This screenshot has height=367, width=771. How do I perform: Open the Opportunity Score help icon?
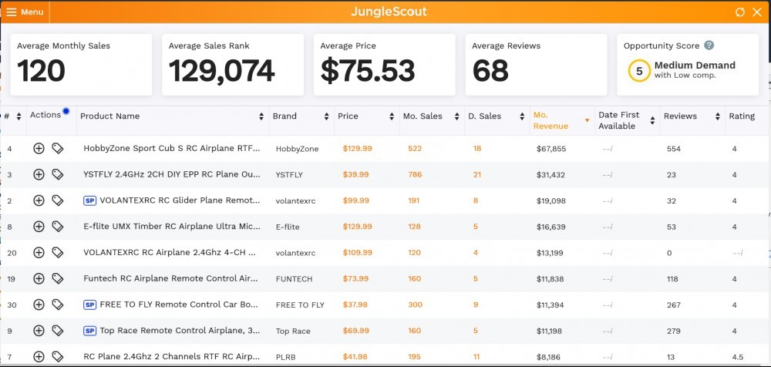[709, 45]
